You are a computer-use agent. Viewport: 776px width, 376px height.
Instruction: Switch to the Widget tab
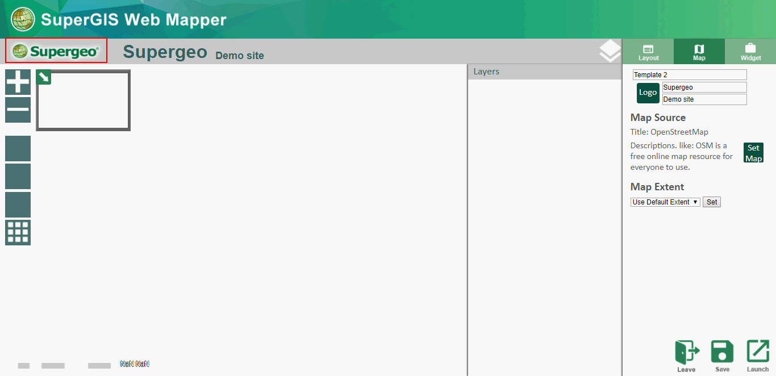[x=750, y=52]
